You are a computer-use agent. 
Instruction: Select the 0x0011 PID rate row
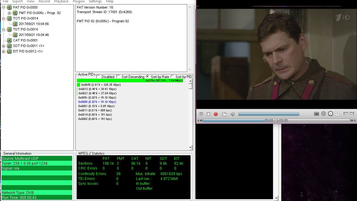(x=95, y=110)
